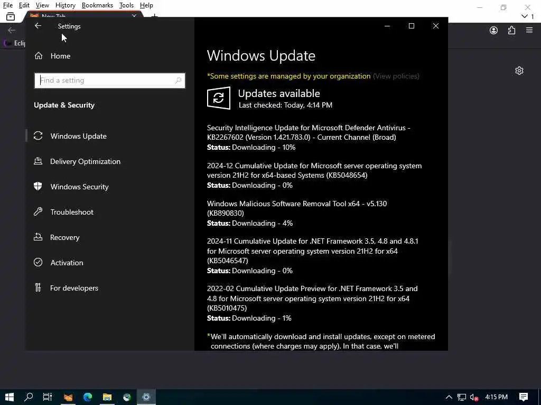Open the Windows Start menu
The height and width of the screenshot is (405, 541).
[x=10, y=397]
